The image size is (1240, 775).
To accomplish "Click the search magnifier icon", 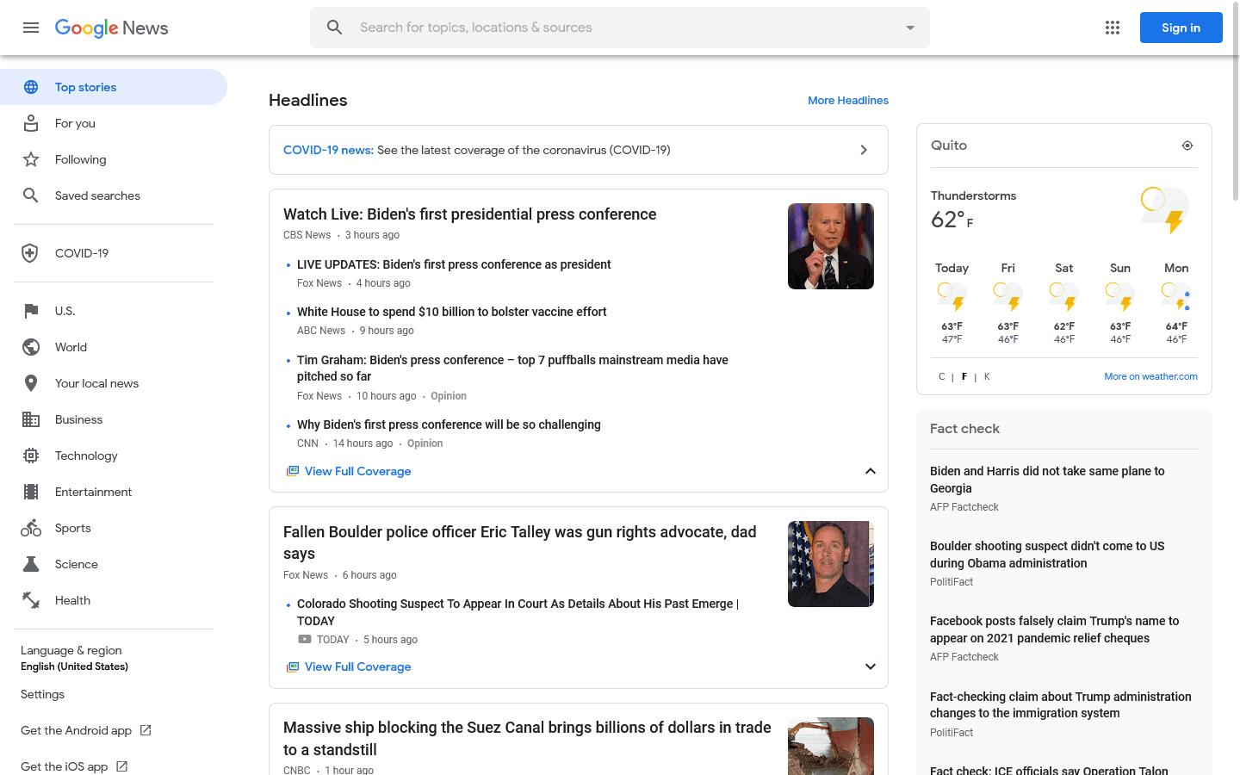I will [x=335, y=28].
